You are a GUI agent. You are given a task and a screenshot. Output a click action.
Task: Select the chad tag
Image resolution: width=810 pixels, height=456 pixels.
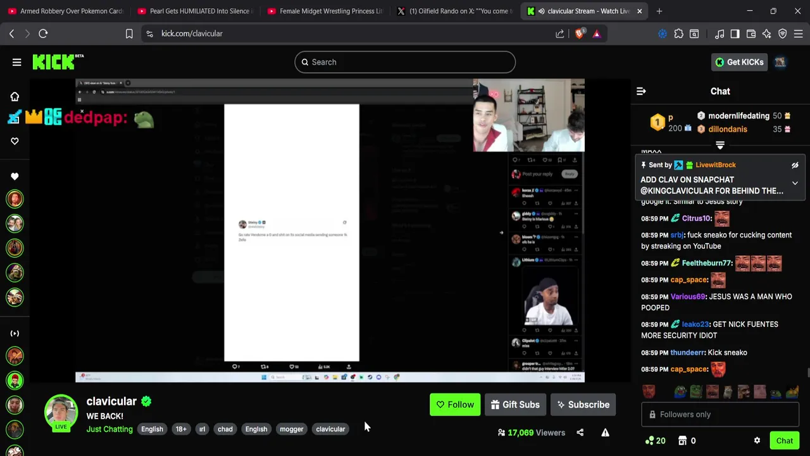click(225, 429)
